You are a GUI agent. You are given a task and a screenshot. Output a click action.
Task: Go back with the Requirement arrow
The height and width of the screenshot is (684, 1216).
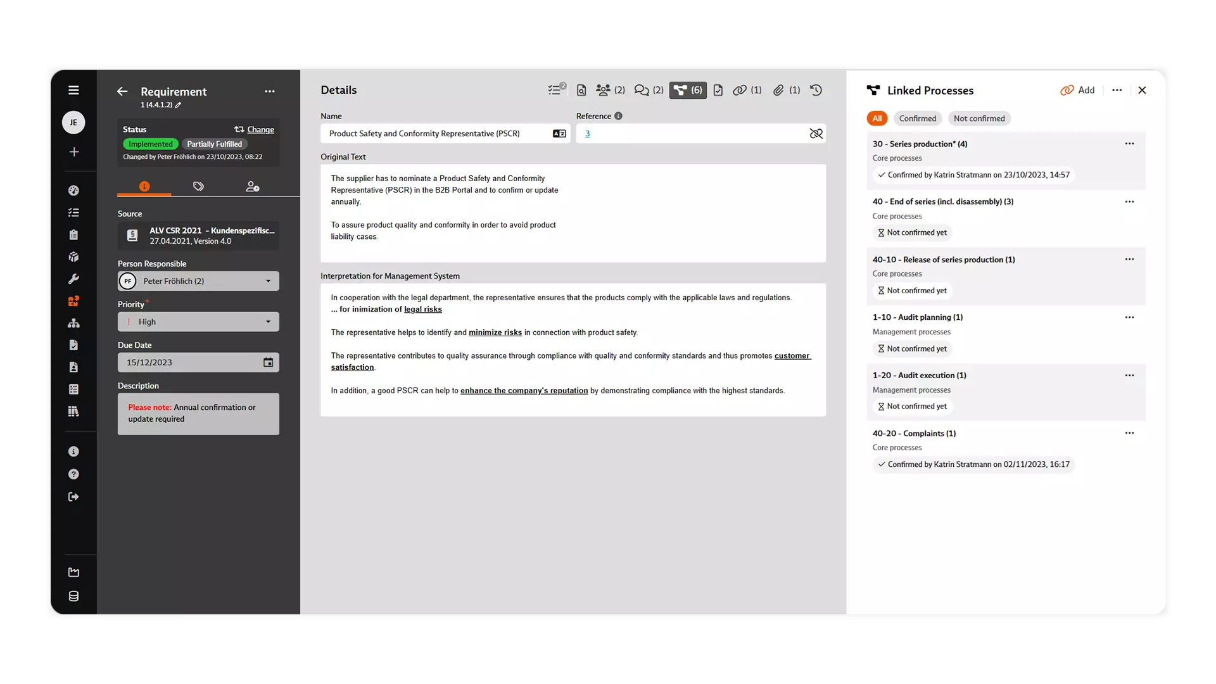click(122, 91)
